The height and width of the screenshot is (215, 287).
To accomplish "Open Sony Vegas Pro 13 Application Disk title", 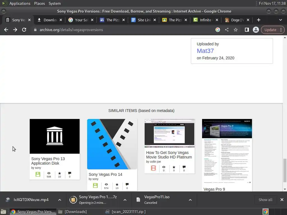I will coord(48,161).
